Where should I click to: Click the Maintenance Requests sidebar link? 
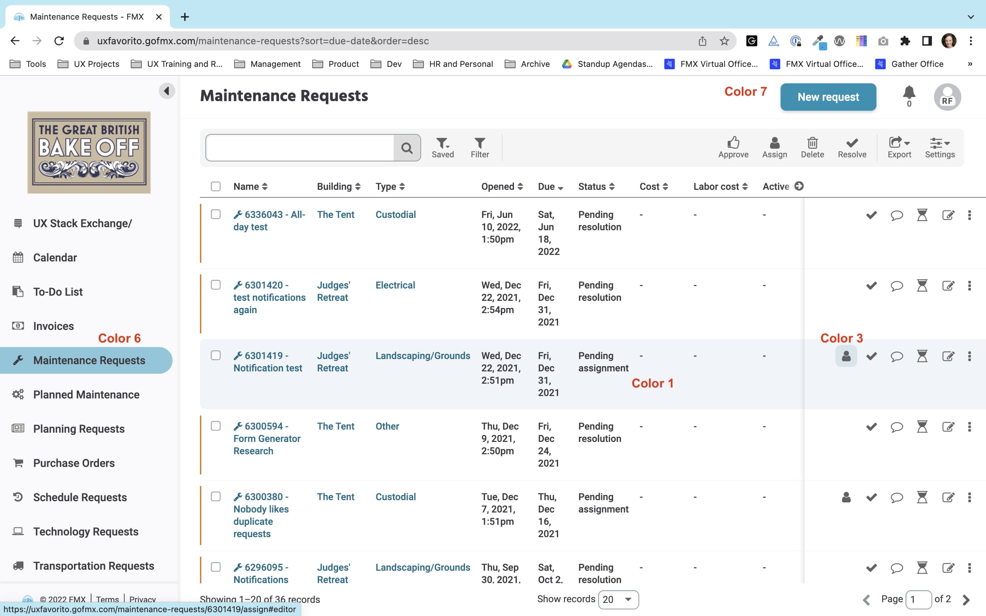click(89, 360)
